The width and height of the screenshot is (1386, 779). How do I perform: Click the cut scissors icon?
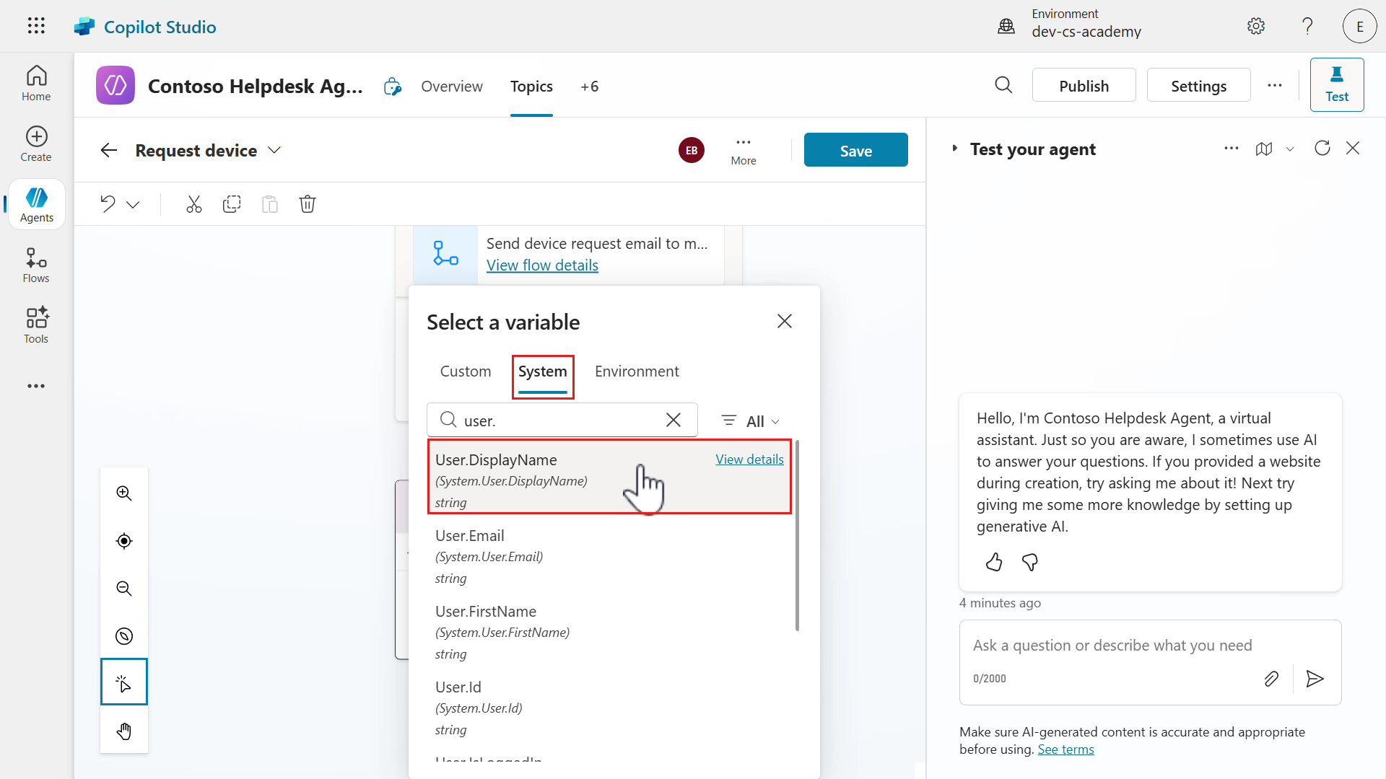point(193,204)
